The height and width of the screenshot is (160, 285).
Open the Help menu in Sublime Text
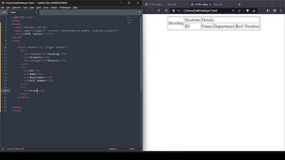[75, 8]
